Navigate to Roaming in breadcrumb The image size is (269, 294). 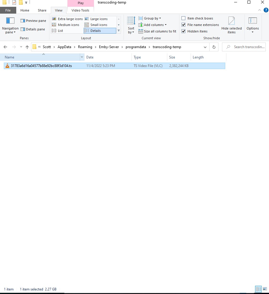(85, 47)
